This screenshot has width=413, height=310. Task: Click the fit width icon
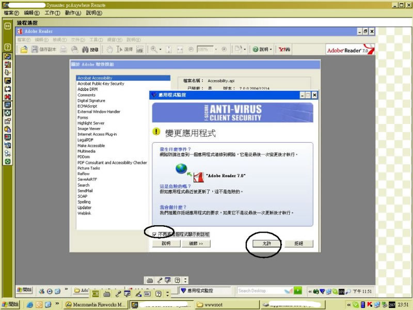[180, 49]
